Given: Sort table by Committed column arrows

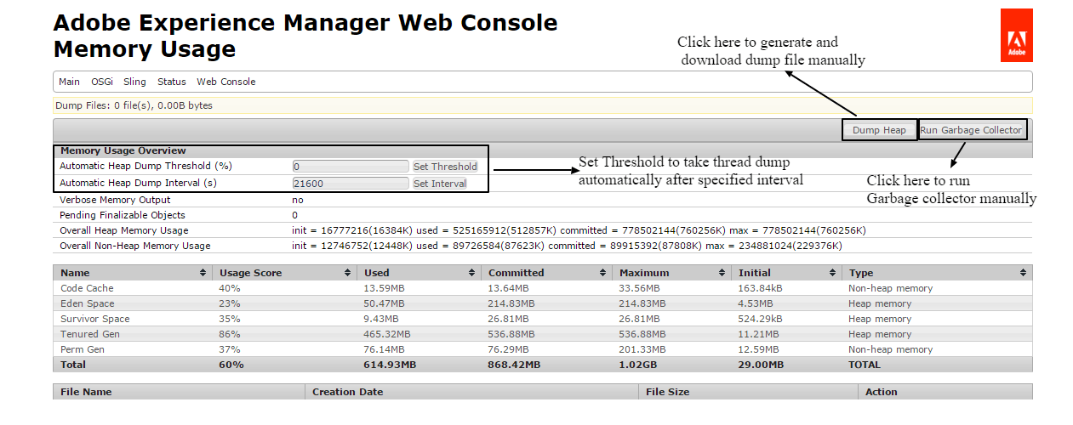Looking at the screenshot, I should (x=603, y=273).
